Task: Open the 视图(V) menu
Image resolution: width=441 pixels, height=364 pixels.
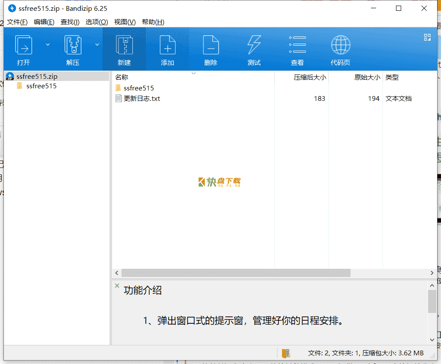Action: (x=125, y=22)
